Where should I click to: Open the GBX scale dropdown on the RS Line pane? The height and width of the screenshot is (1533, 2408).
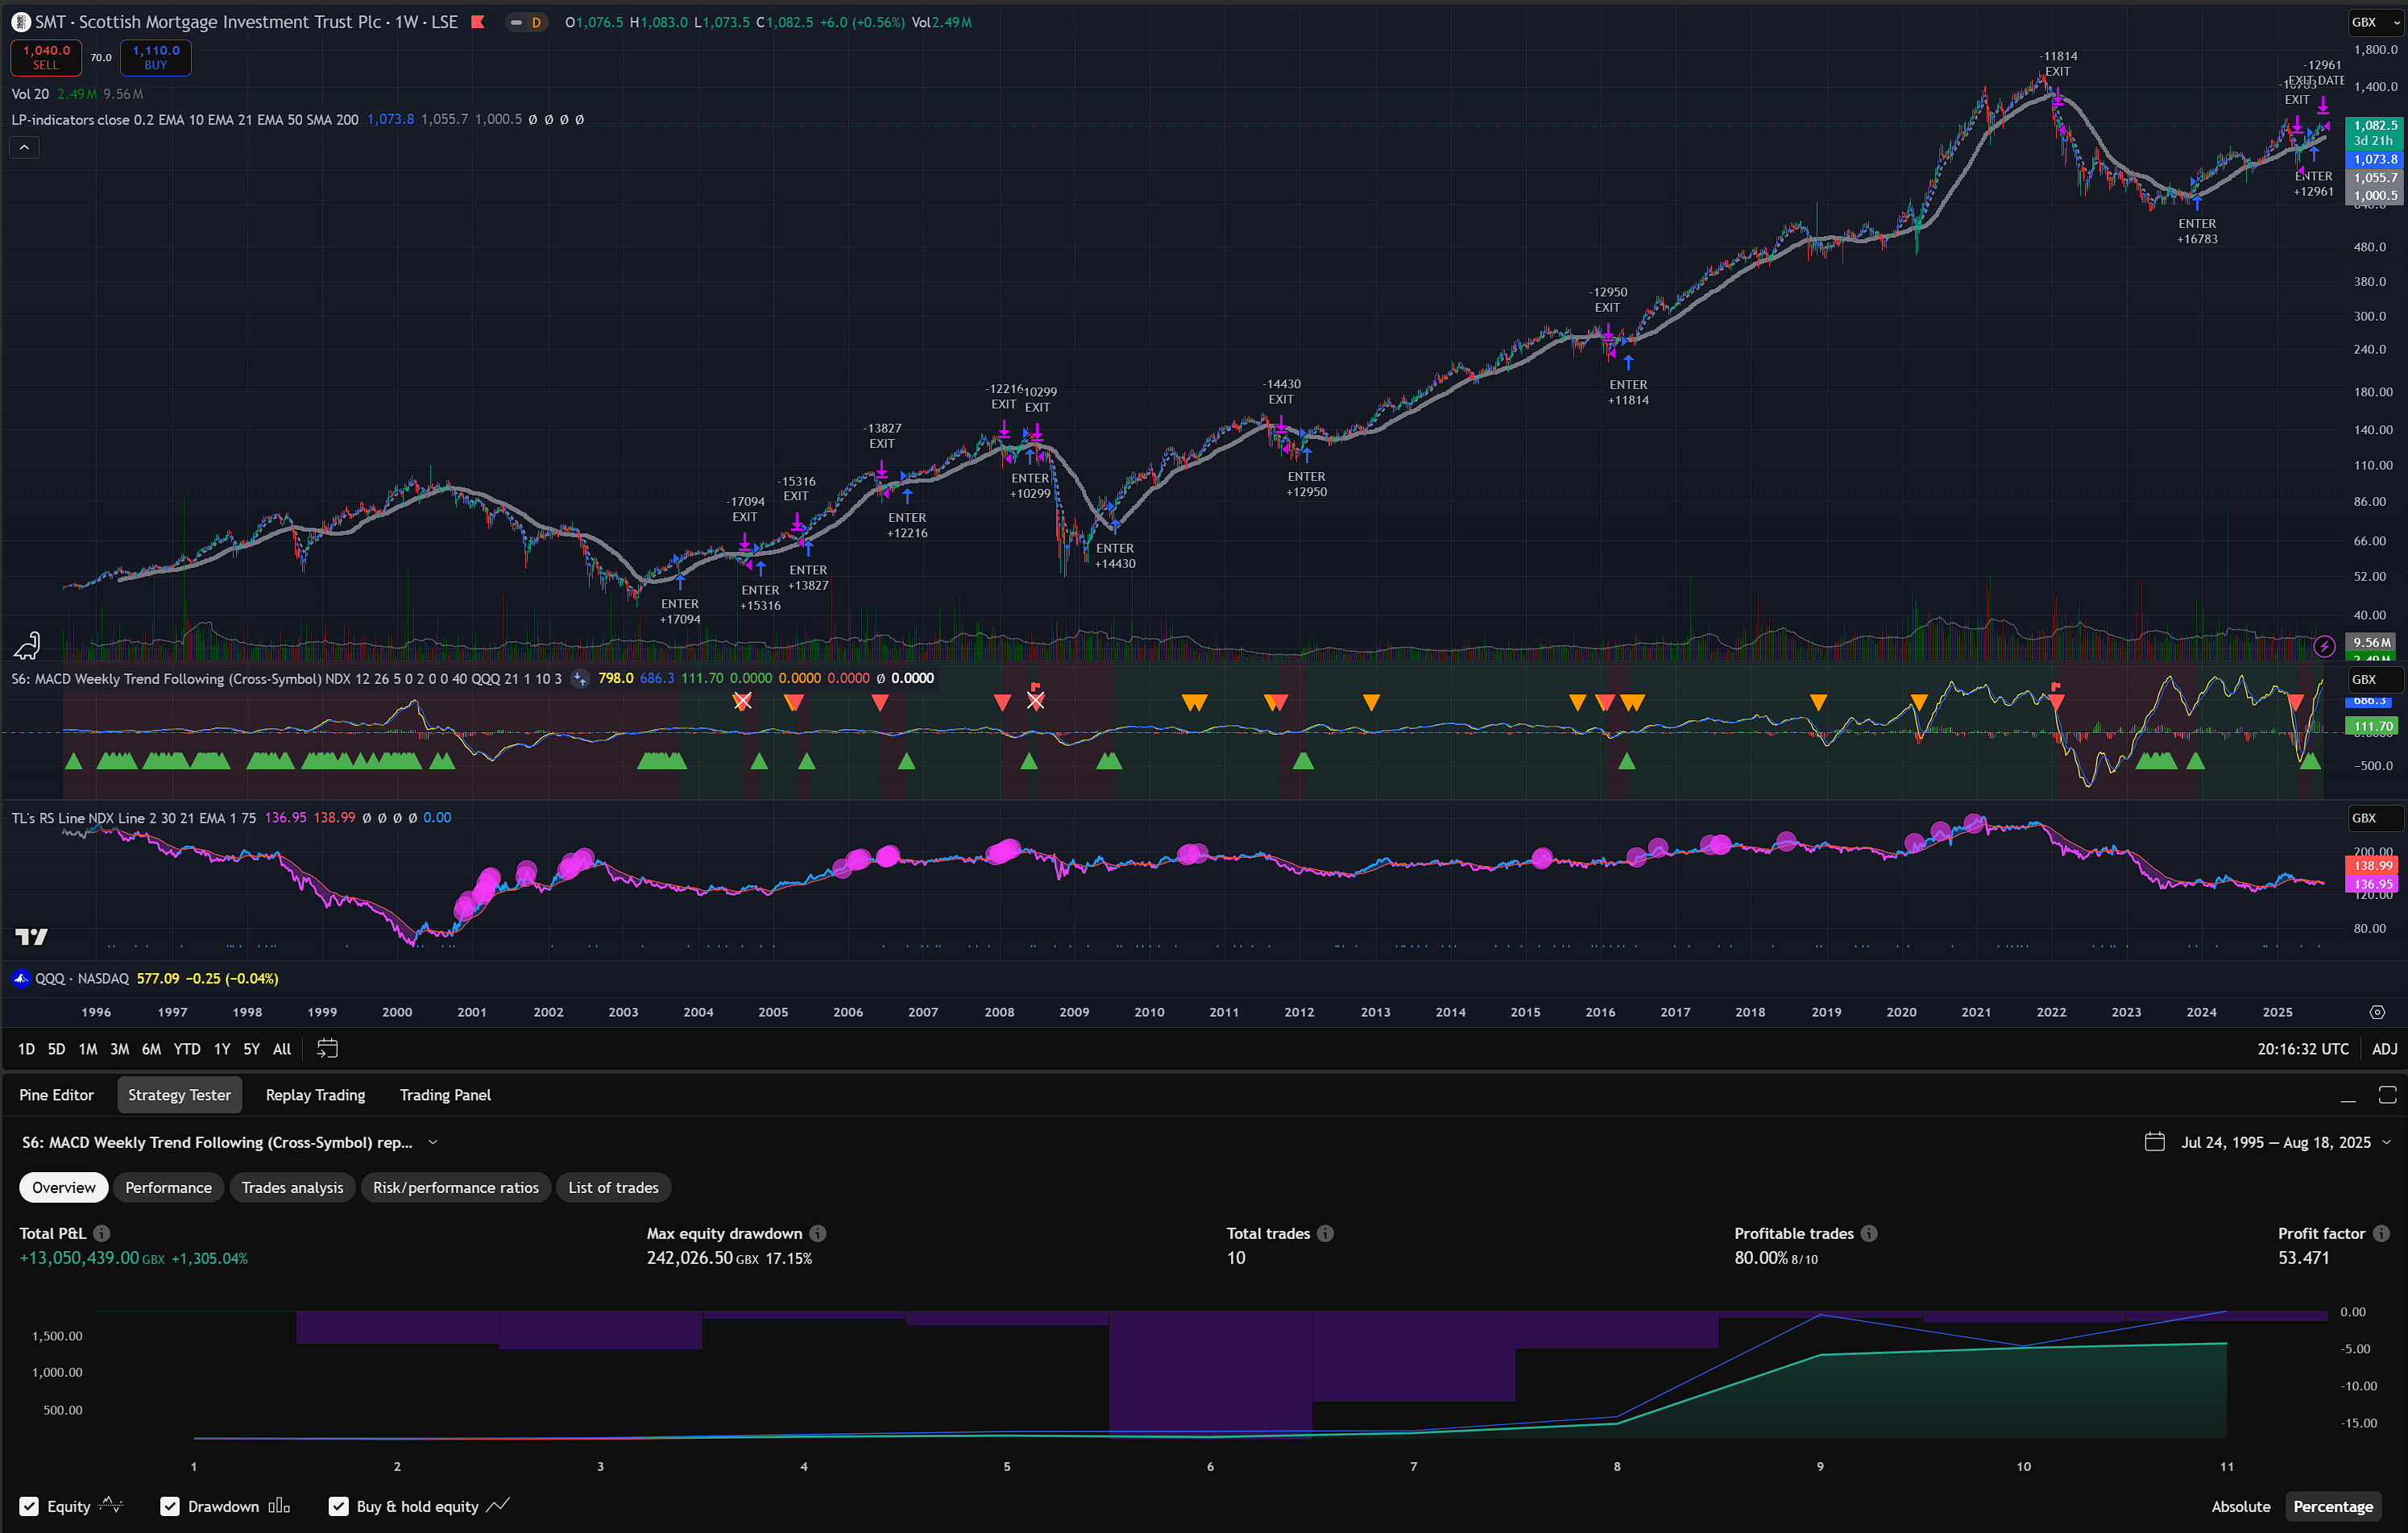pyautogui.click(x=2375, y=818)
